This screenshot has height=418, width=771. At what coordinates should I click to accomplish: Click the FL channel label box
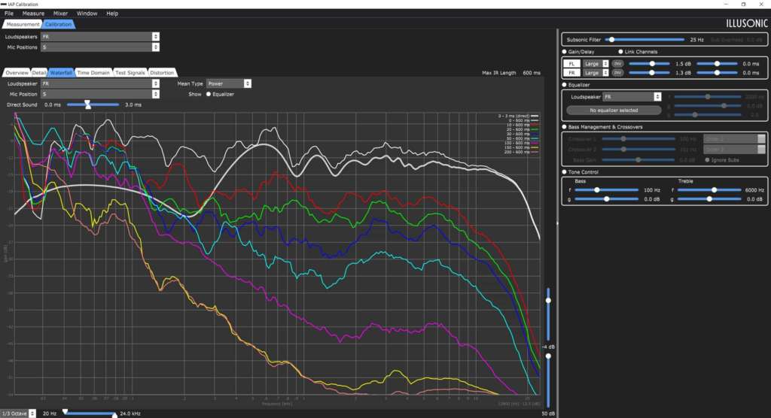point(571,64)
